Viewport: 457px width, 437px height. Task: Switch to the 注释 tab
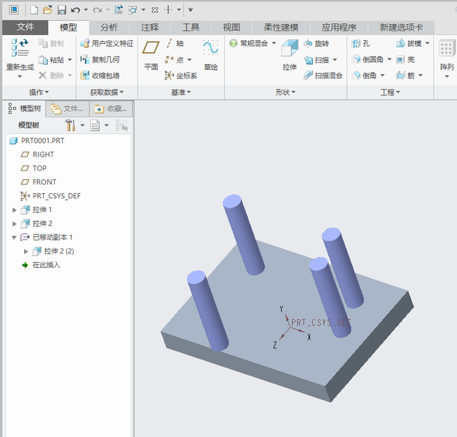pos(150,28)
